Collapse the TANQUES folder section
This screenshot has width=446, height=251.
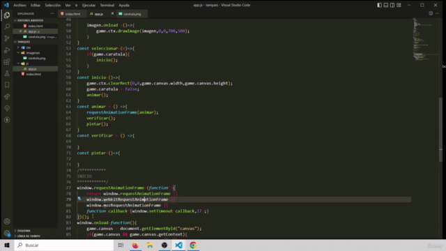pyautogui.click(x=24, y=42)
